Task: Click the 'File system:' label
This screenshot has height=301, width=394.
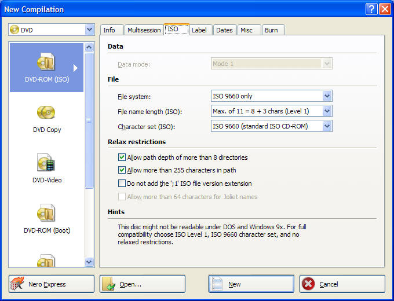Action: (x=134, y=97)
